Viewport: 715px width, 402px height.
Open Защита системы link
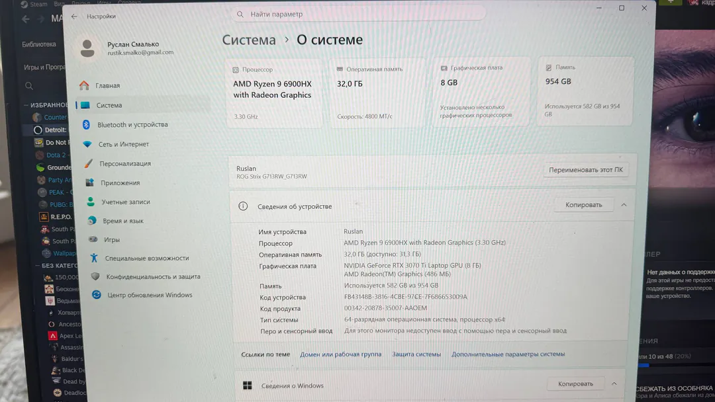[416, 354]
